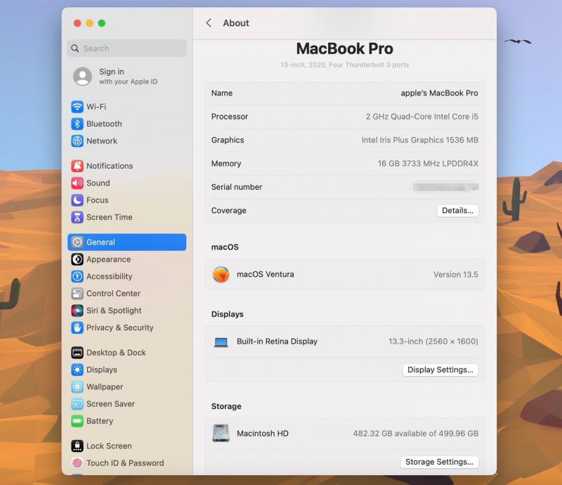
Task: Click the name value apple's MacBook Pro
Action: coord(440,93)
